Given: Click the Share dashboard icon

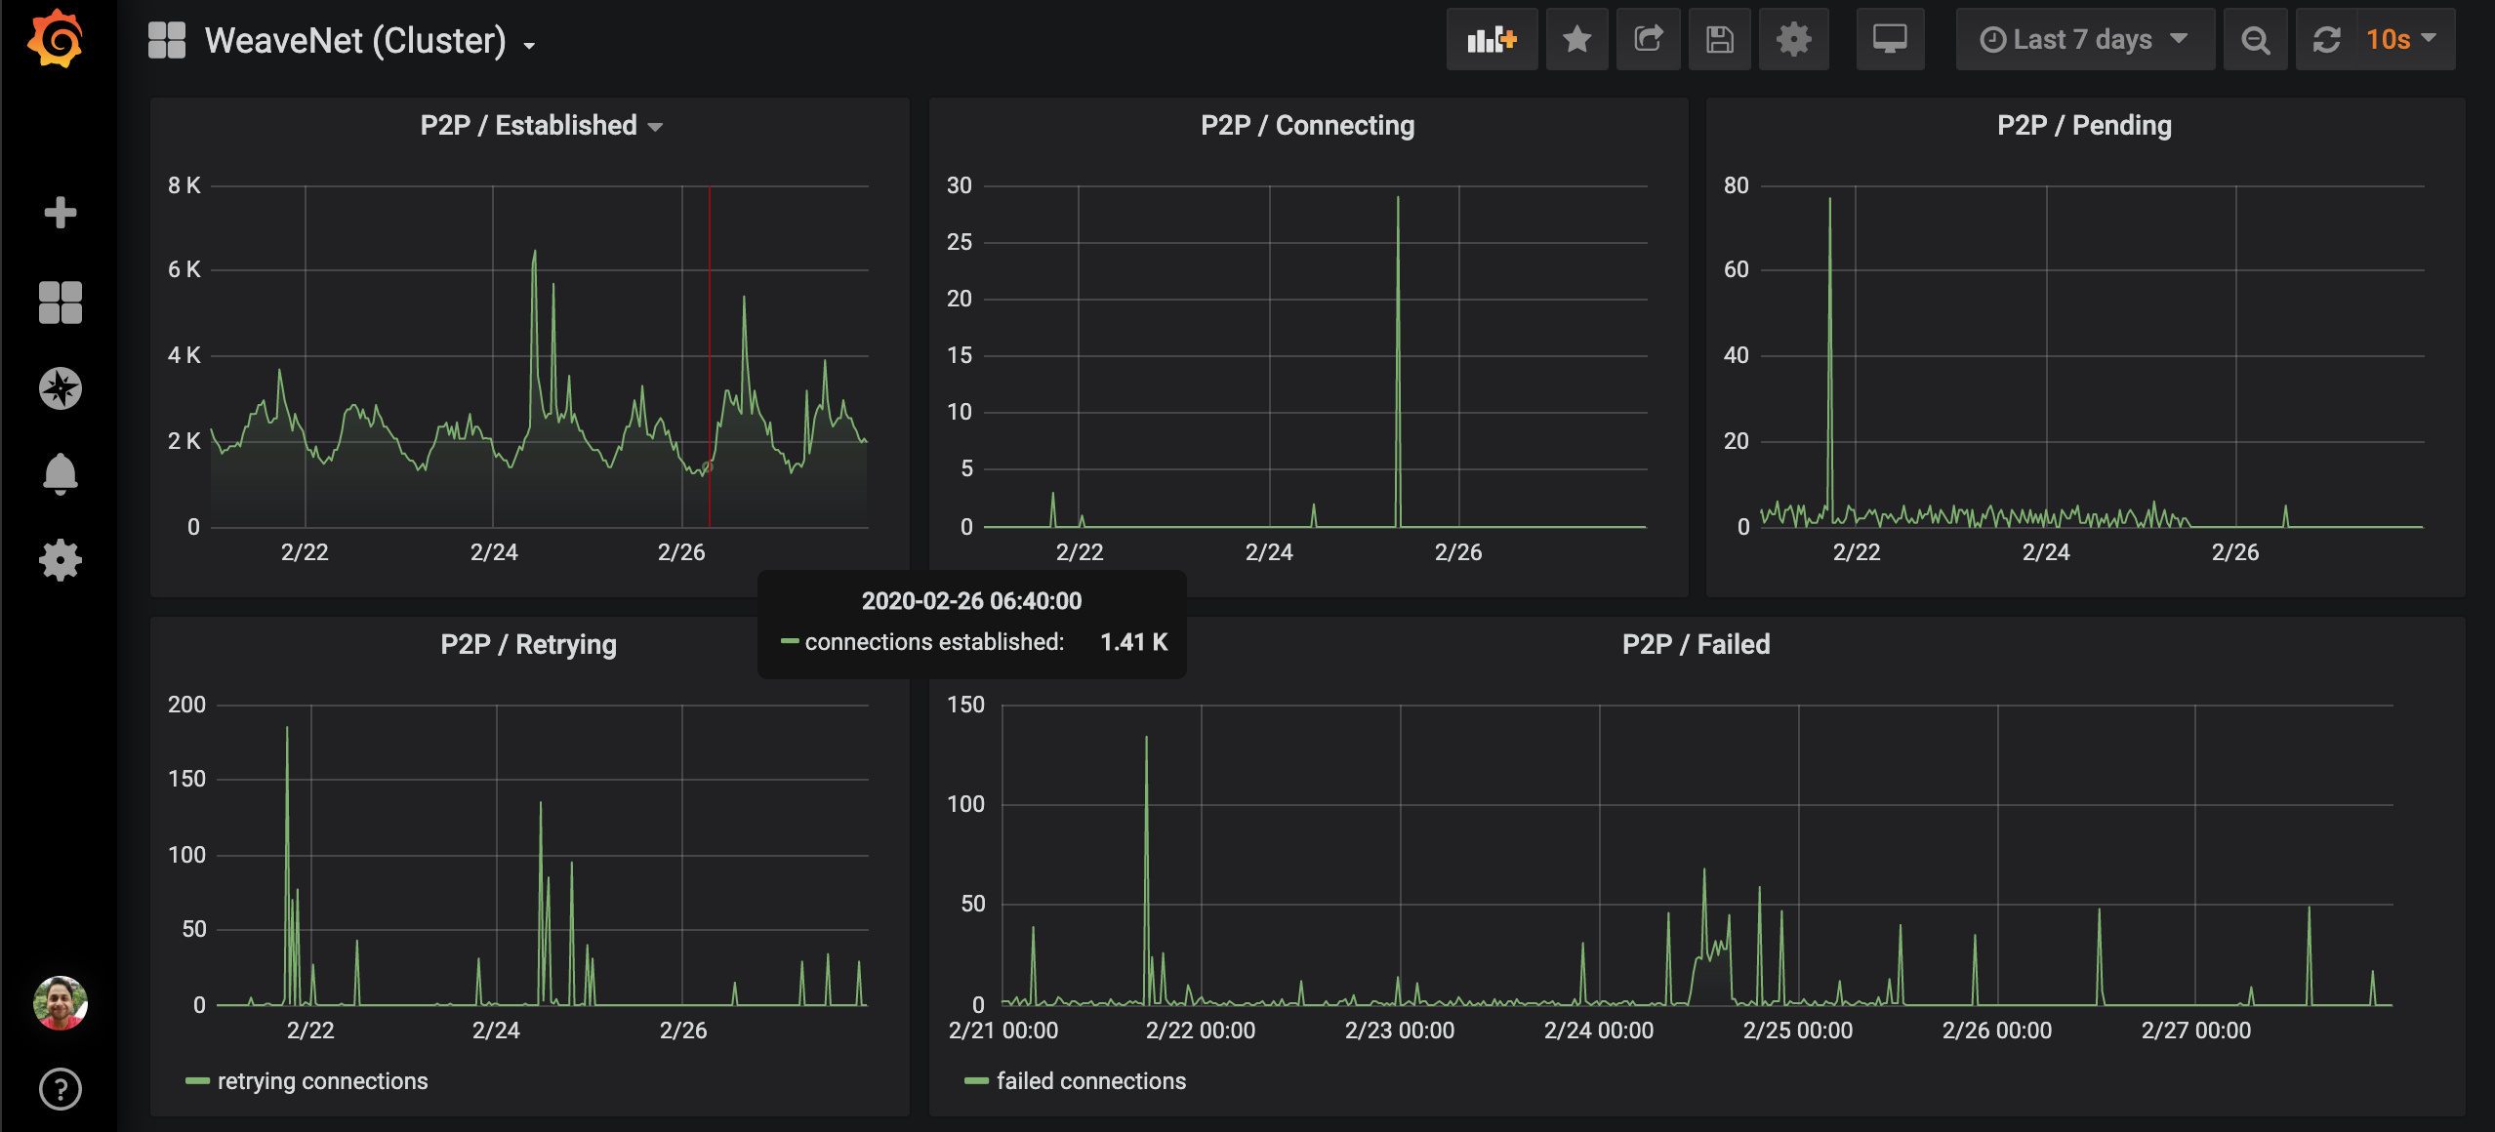Looking at the screenshot, I should [1649, 40].
